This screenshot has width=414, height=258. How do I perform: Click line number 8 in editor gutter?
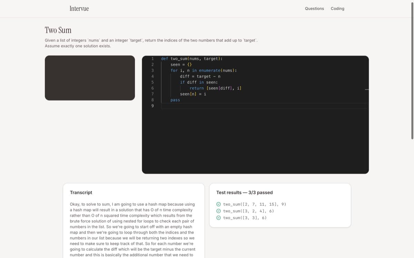[x=152, y=100]
